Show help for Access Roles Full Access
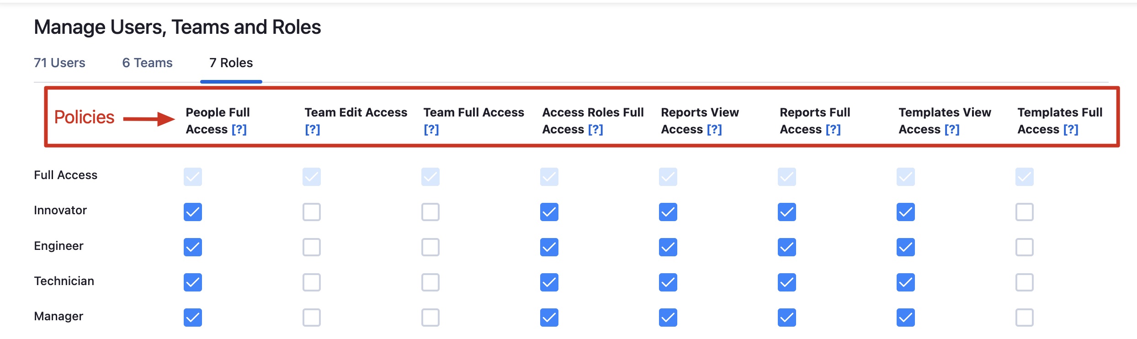 point(595,130)
